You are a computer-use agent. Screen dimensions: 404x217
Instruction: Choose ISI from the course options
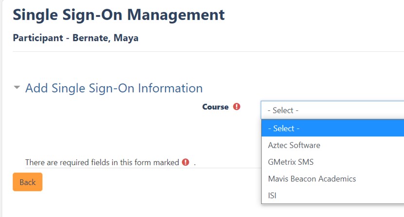(x=272, y=195)
